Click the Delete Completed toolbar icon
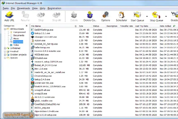Screen dimensions: 178x119 coord(90,15)
